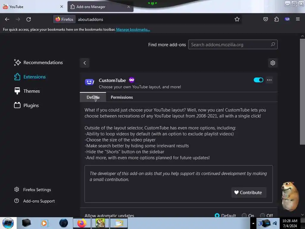Open the Plugins category
The height and width of the screenshot is (229, 305).
point(27,105)
